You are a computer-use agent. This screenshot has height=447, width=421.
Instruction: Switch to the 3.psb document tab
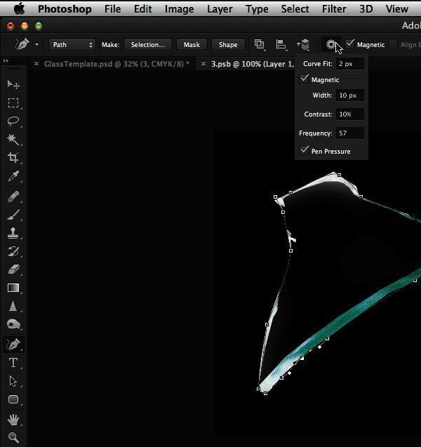coord(253,64)
